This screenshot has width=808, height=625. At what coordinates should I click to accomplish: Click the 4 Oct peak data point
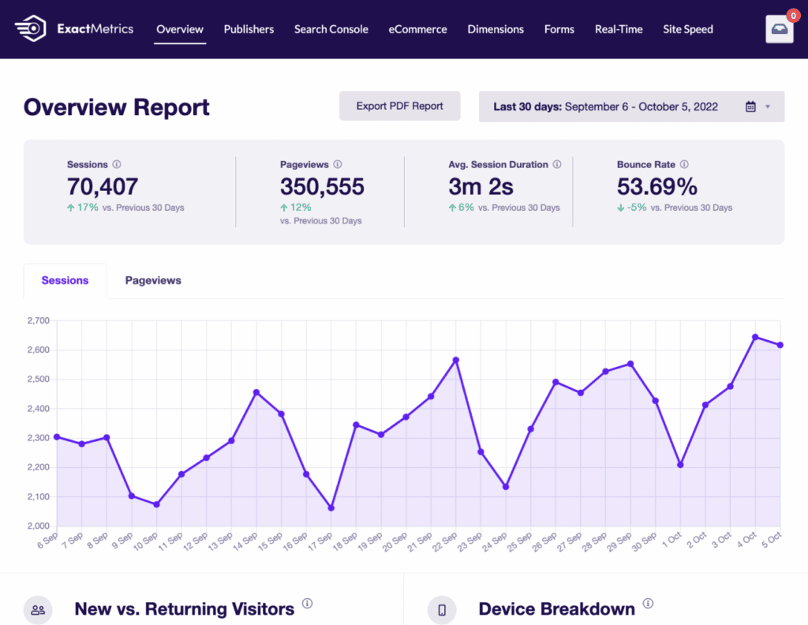click(x=755, y=337)
